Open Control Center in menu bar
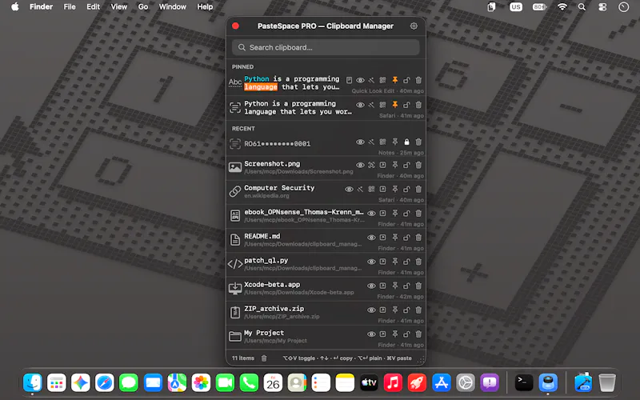The image size is (640, 400). [x=602, y=6]
